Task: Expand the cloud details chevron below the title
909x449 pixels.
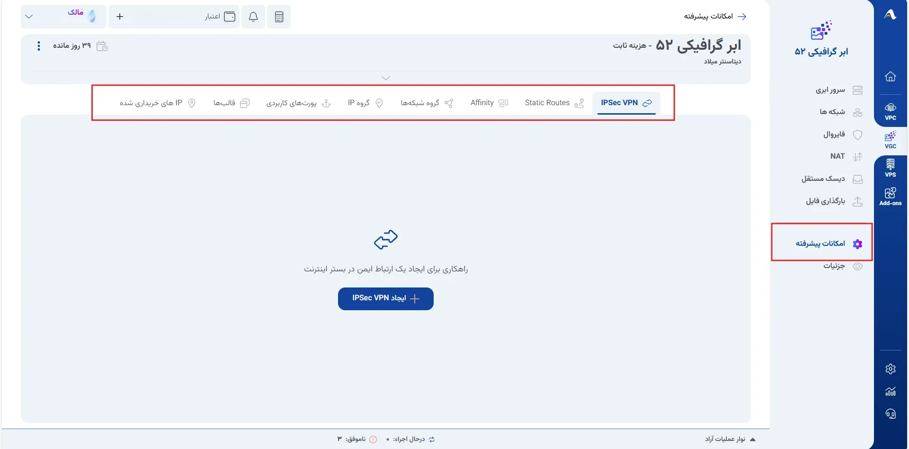Action: click(x=386, y=78)
